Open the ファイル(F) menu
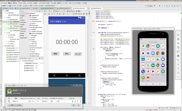The height and width of the screenshot is (111, 182). coord(3,3)
